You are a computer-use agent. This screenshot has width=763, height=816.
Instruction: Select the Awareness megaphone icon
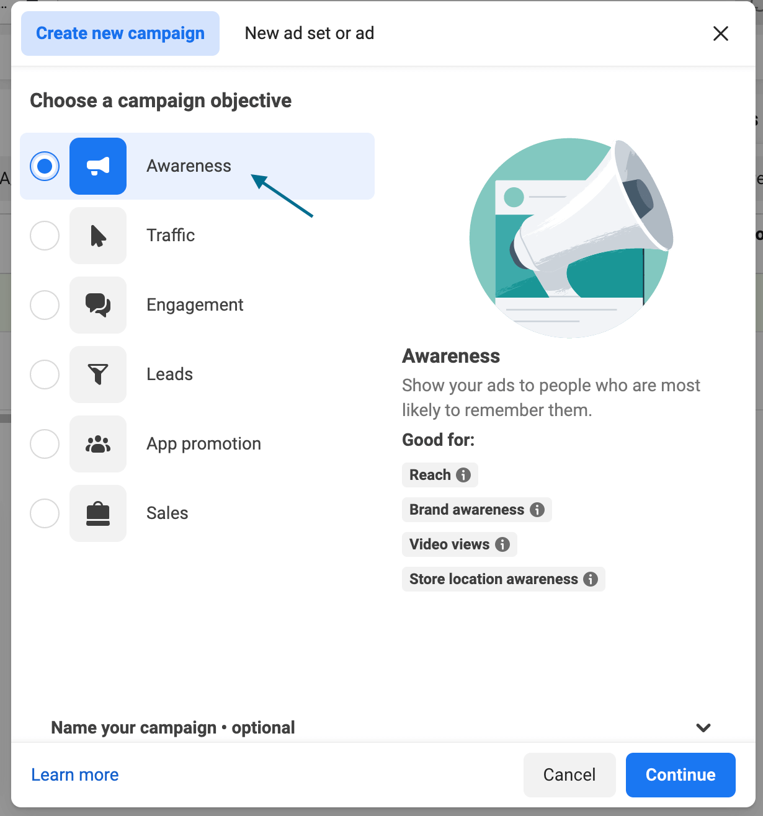click(x=97, y=166)
